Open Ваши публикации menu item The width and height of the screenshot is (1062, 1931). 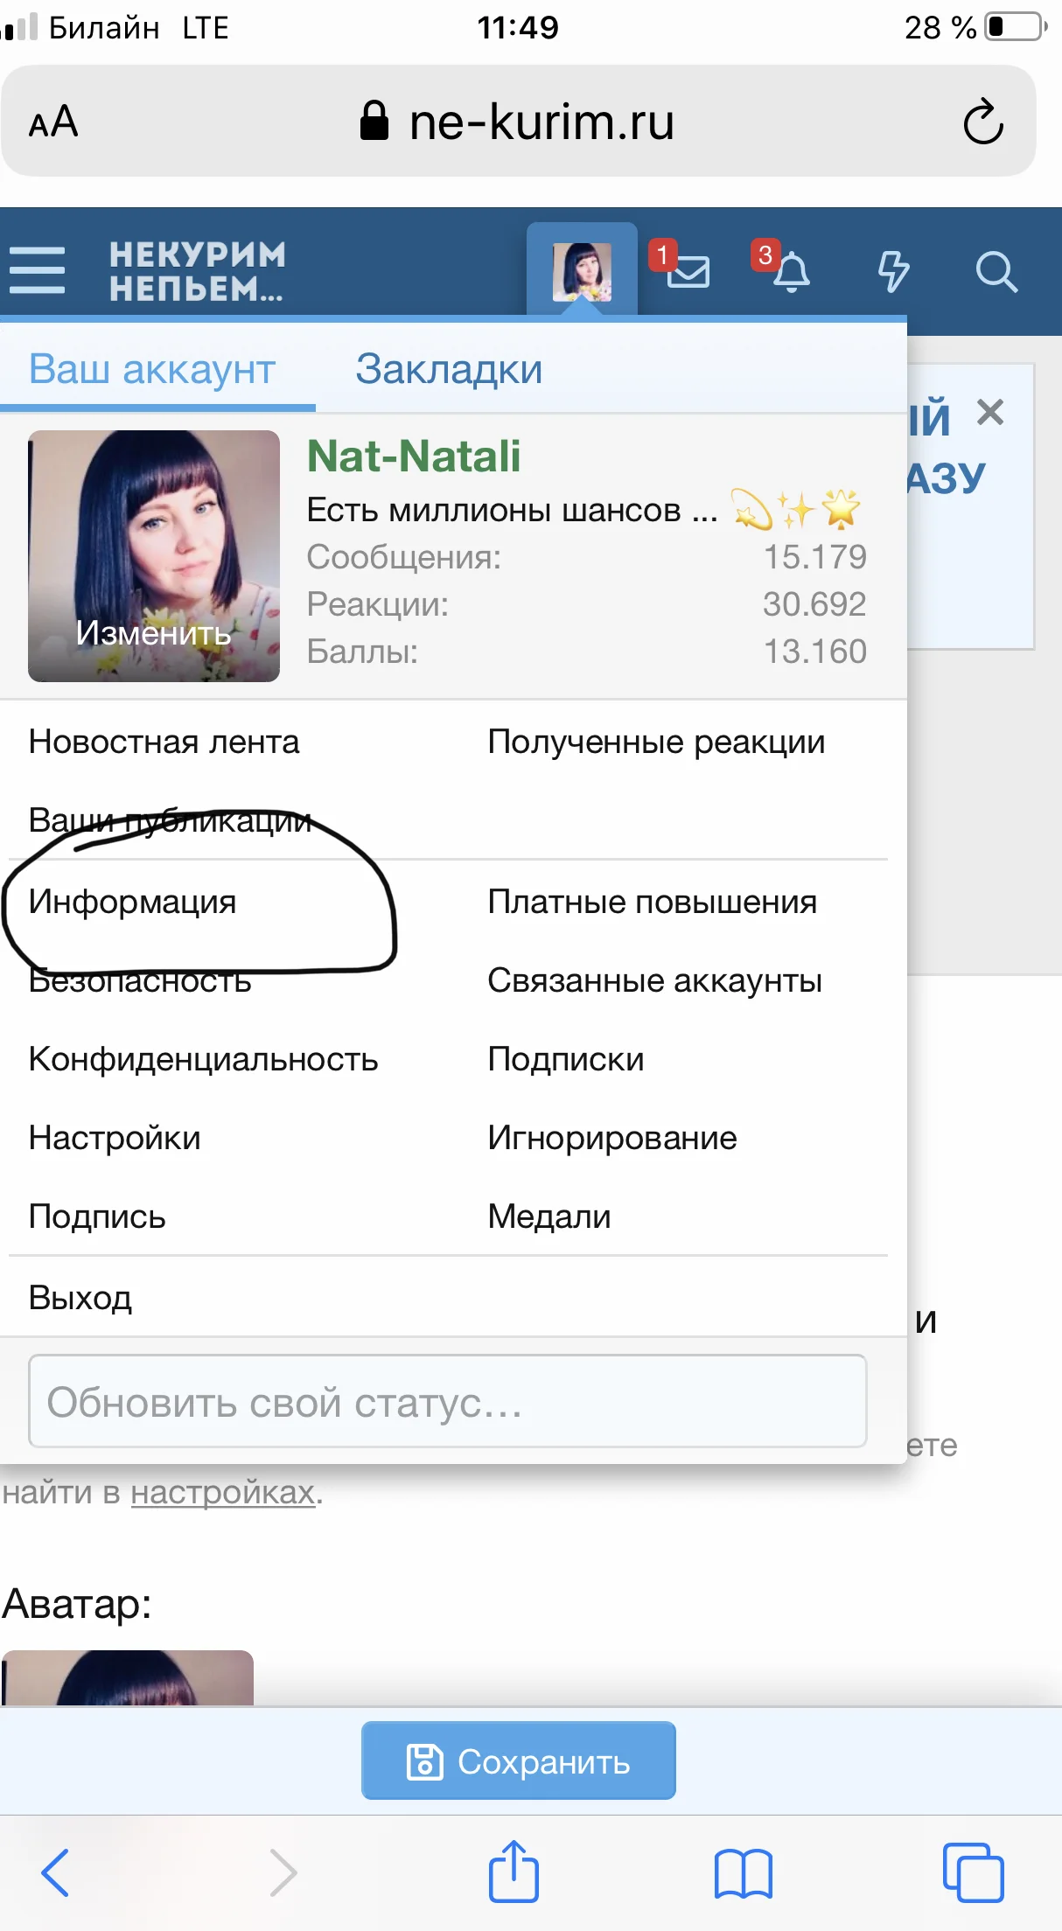[170, 820]
